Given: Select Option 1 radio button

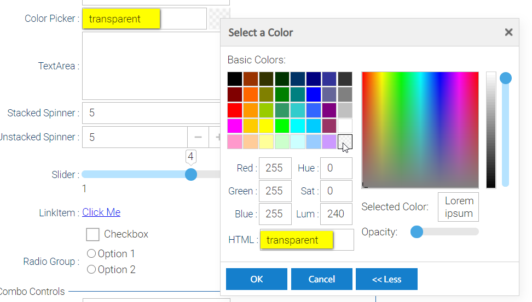Looking at the screenshot, I should pos(91,254).
